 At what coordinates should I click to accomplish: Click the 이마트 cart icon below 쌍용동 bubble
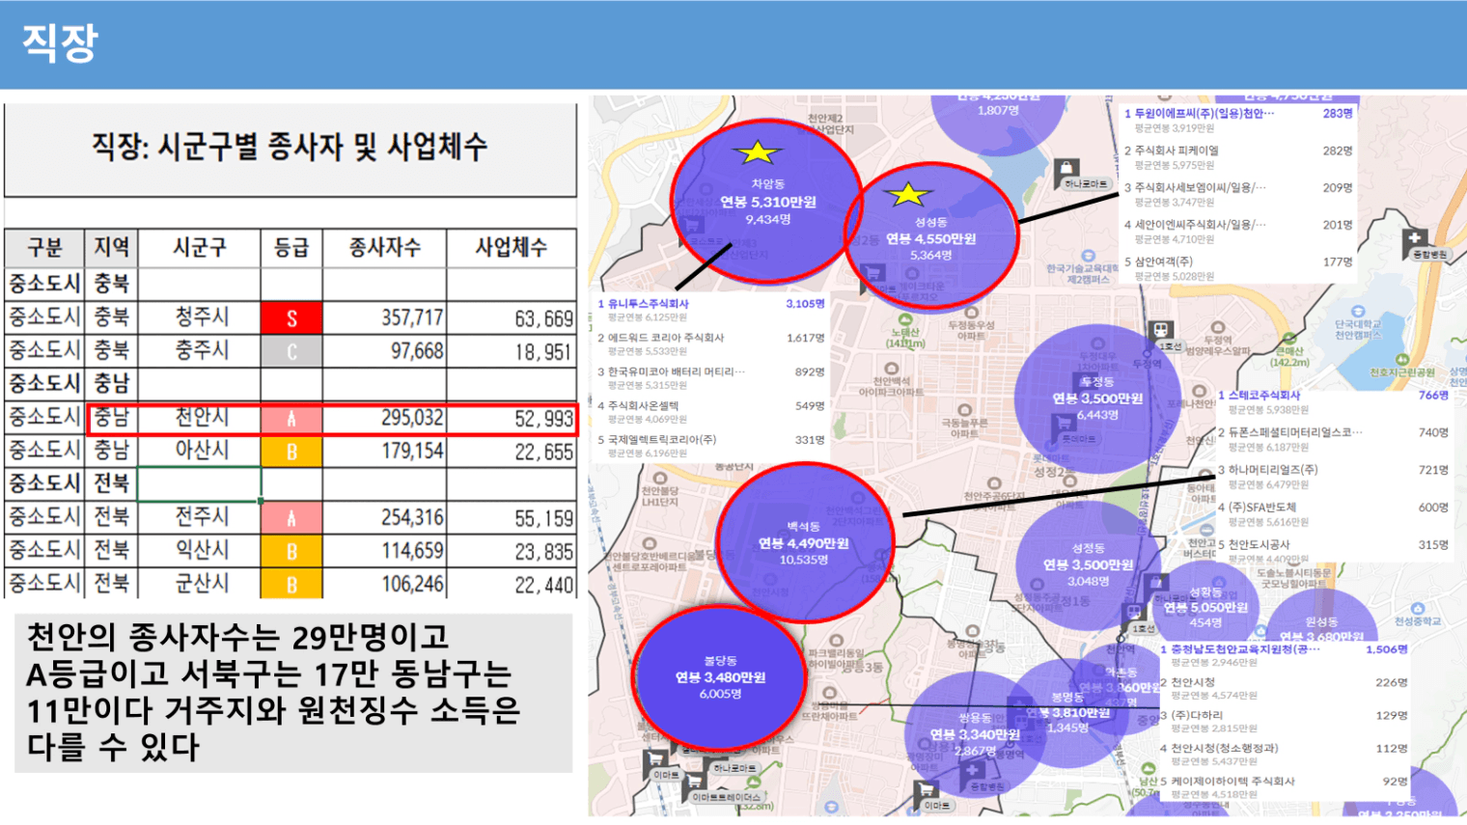(x=927, y=791)
